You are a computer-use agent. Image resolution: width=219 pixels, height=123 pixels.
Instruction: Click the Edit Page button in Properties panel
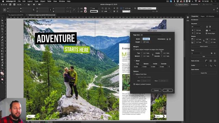point(204,56)
